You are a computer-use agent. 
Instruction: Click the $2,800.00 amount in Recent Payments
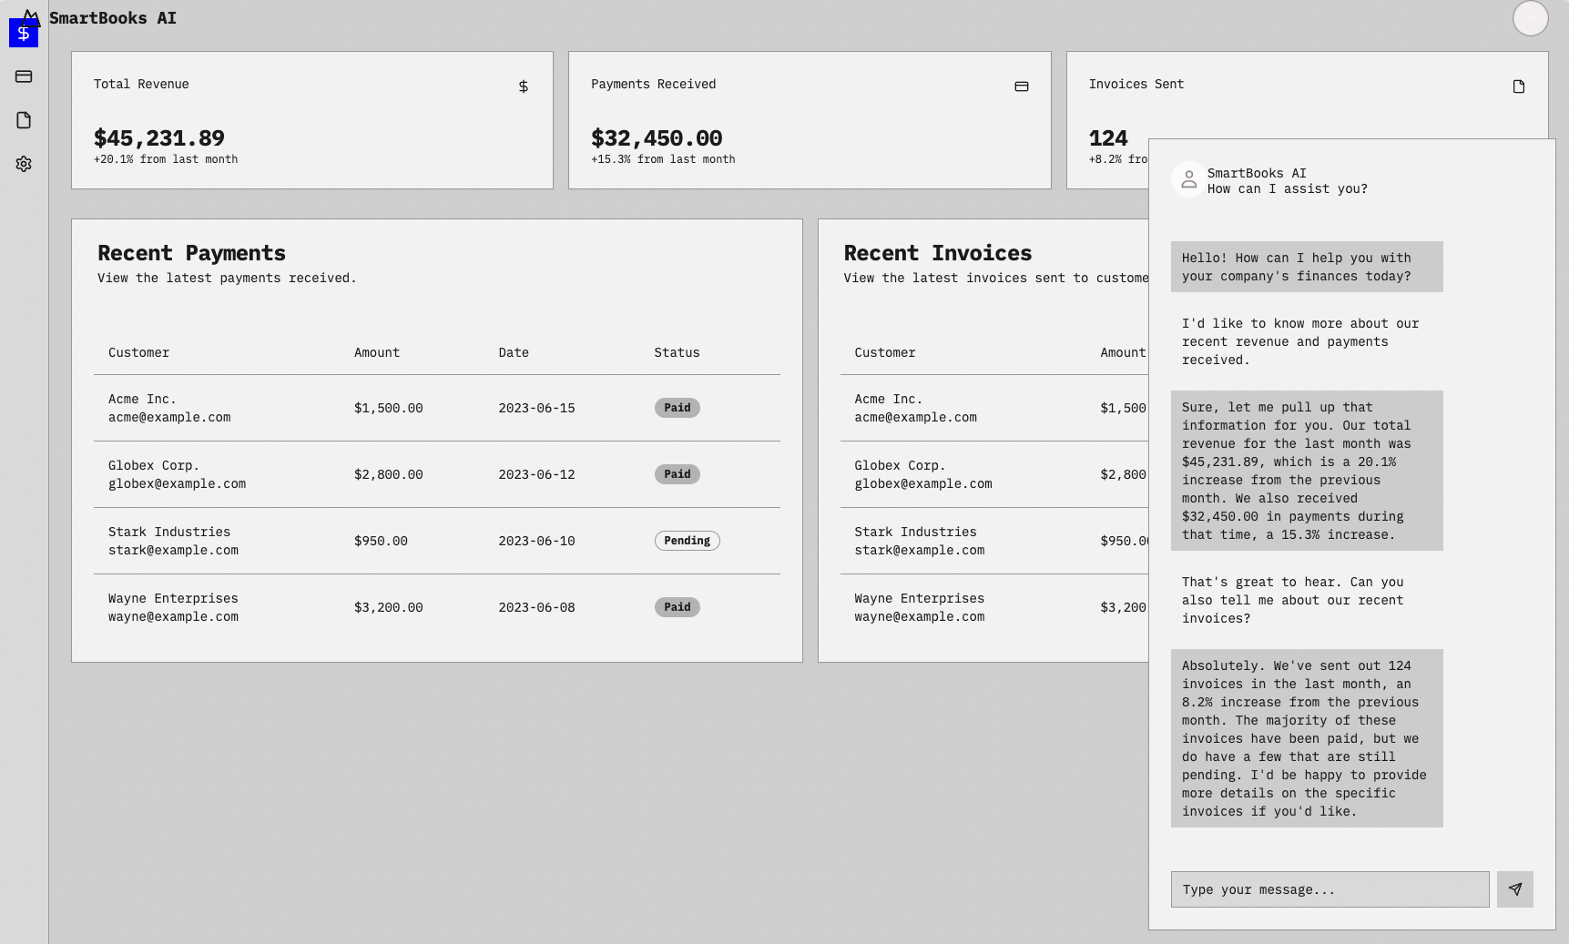coord(389,474)
